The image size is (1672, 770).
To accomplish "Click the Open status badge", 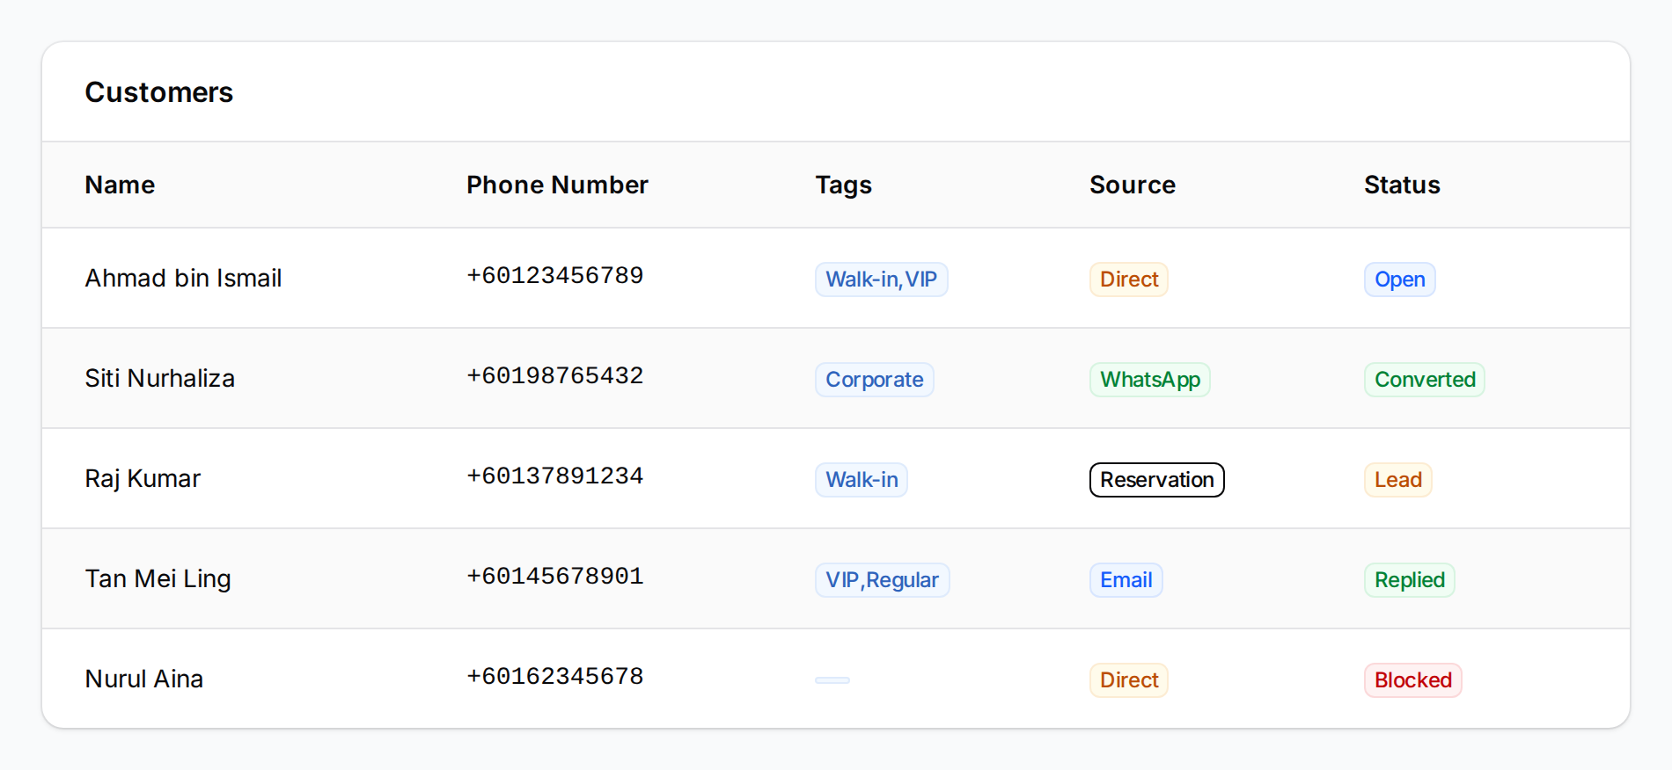I will point(1399,279).
